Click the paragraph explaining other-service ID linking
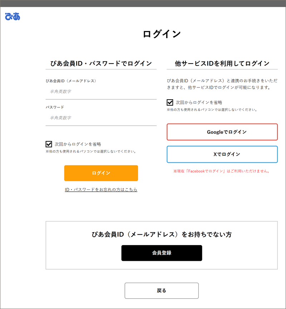Viewport: 286px width, 309px height. 222,84
